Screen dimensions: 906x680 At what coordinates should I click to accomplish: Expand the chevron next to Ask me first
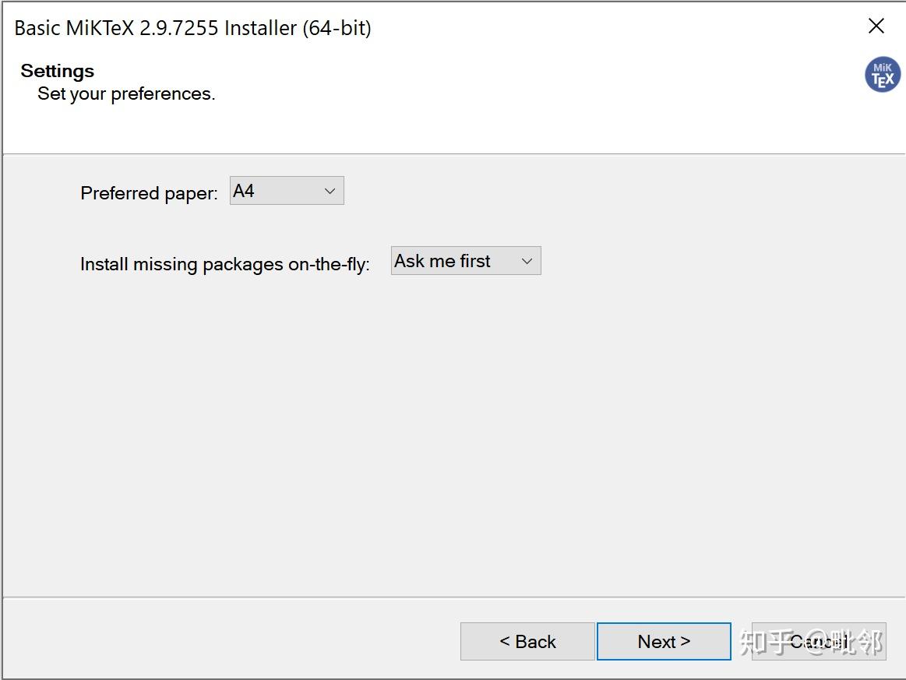527,262
